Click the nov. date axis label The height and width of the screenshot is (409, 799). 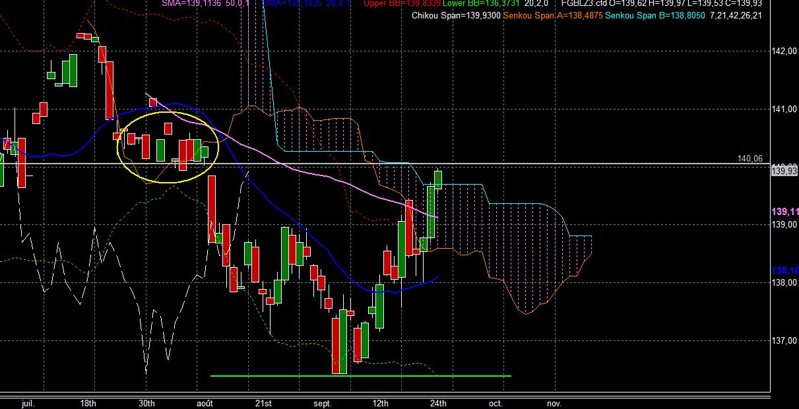click(555, 403)
